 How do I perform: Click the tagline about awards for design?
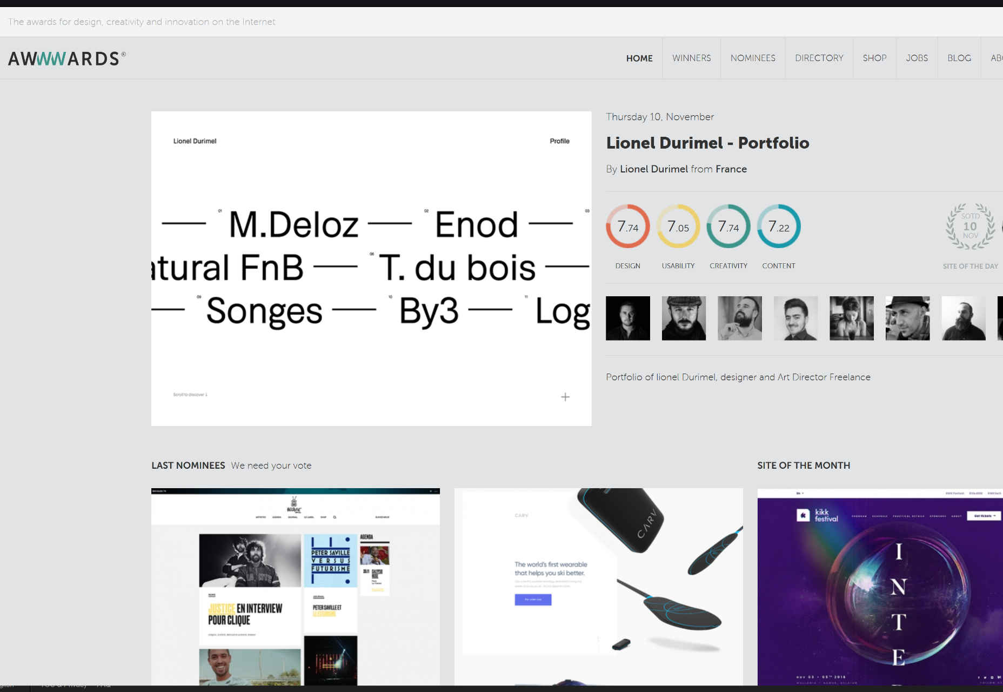click(142, 22)
